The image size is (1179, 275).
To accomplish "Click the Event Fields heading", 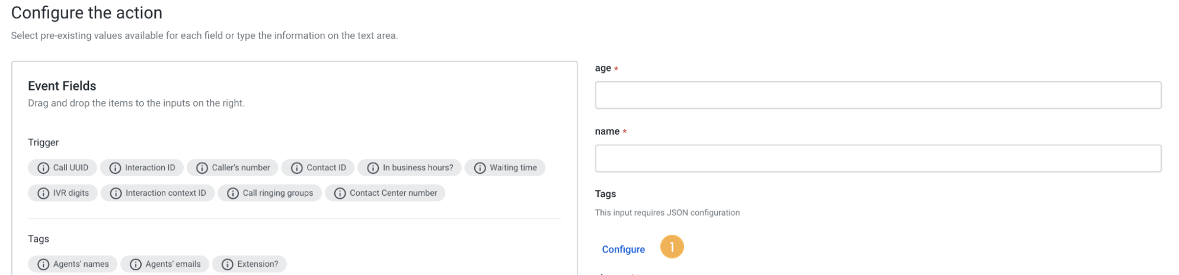I will 62,86.
